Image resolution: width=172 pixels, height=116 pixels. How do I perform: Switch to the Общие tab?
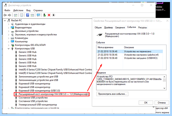(x=98, y=28)
